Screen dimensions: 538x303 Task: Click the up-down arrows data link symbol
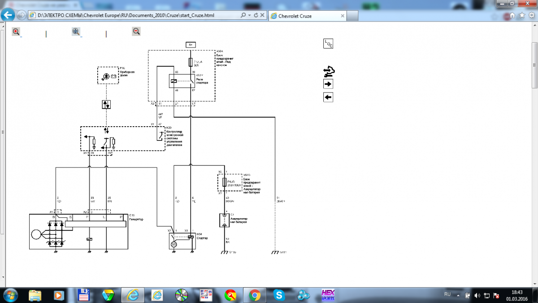106,104
